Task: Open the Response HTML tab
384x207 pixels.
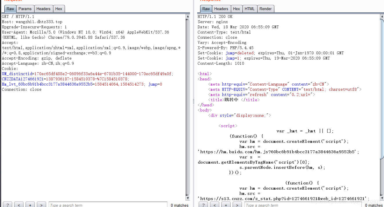Action: click(249, 9)
